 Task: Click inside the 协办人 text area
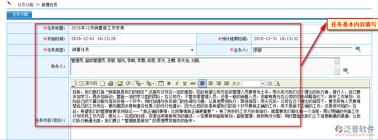point(202,66)
